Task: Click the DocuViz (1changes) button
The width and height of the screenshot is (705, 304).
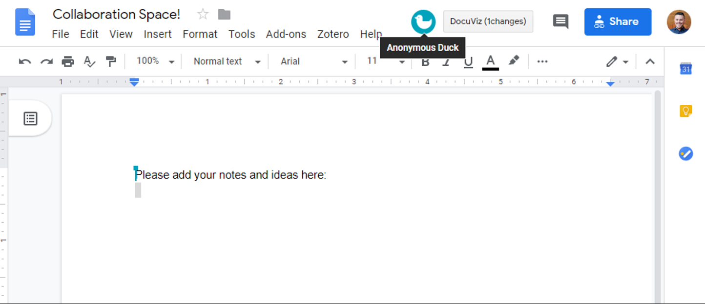Action: (x=488, y=21)
